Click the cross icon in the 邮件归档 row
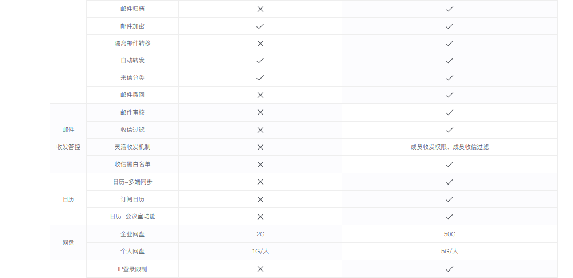This screenshot has height=278, width=573. (260, 9)
